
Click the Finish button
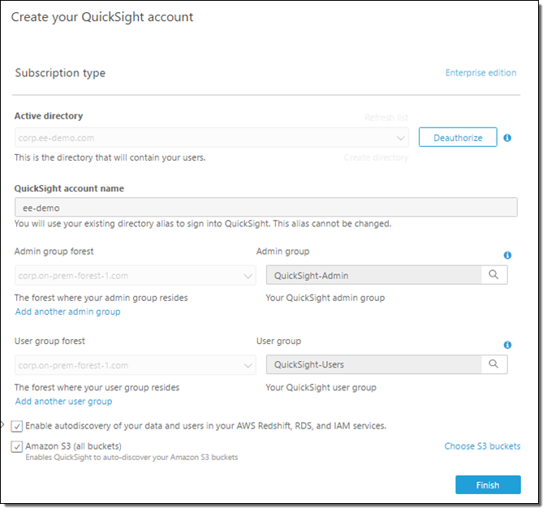487,485
